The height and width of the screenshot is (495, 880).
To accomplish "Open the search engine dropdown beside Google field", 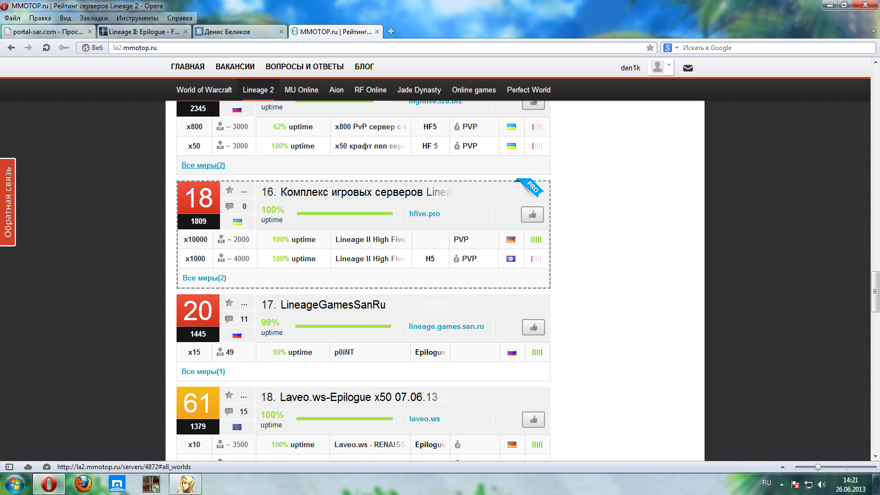I will click(677, 48).
